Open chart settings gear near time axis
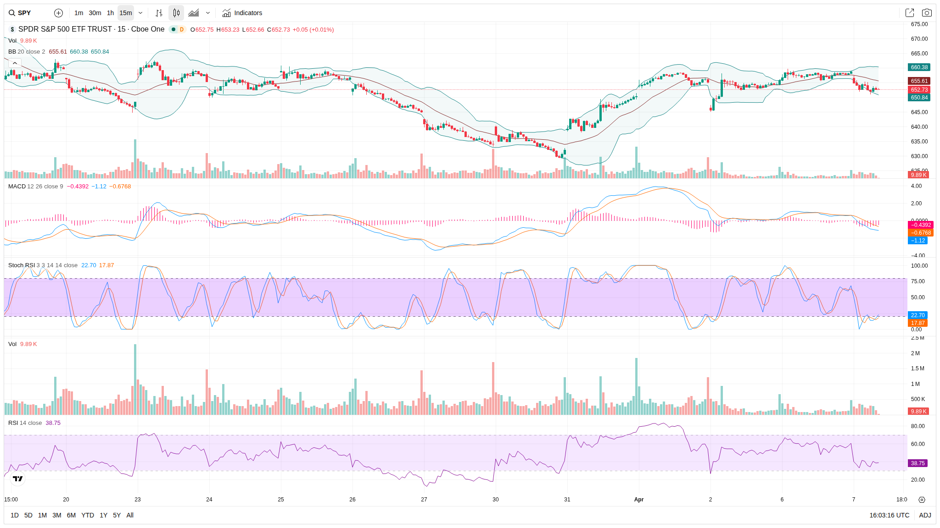Image resolution: width=940 pixels, height=528 pixels. (x=922, y=500)
